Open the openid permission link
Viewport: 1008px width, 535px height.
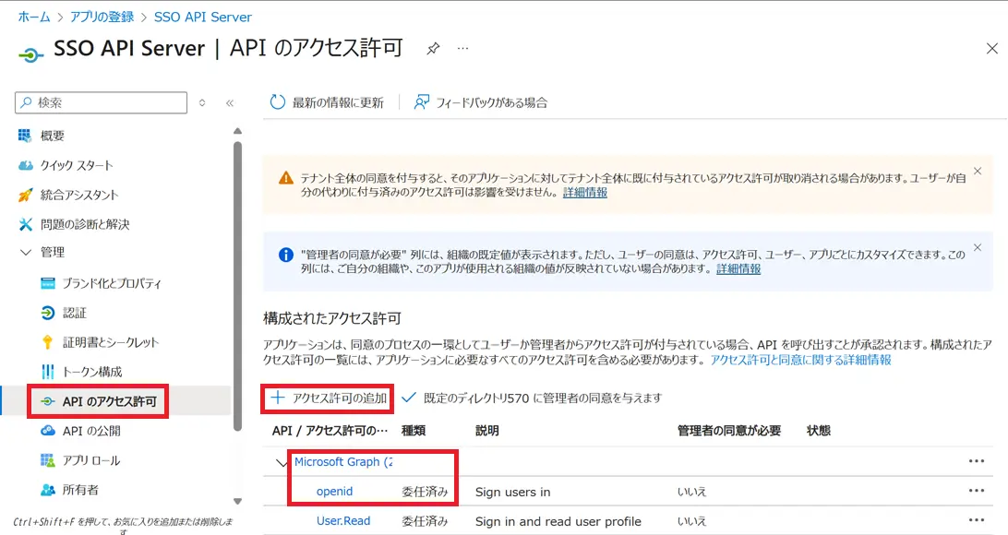pos(334,492)
